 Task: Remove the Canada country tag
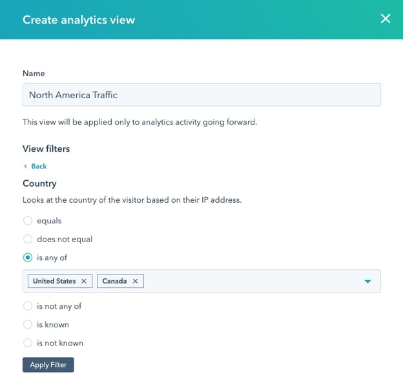pyautogui.click(x=135, y=282)
